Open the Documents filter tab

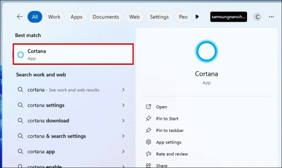106,17
